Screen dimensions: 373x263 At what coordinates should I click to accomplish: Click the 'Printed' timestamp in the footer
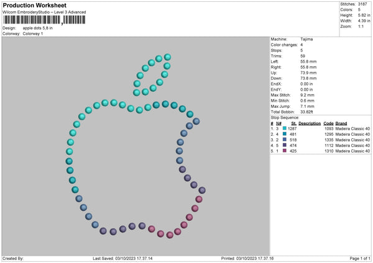(x=247, y=258)
